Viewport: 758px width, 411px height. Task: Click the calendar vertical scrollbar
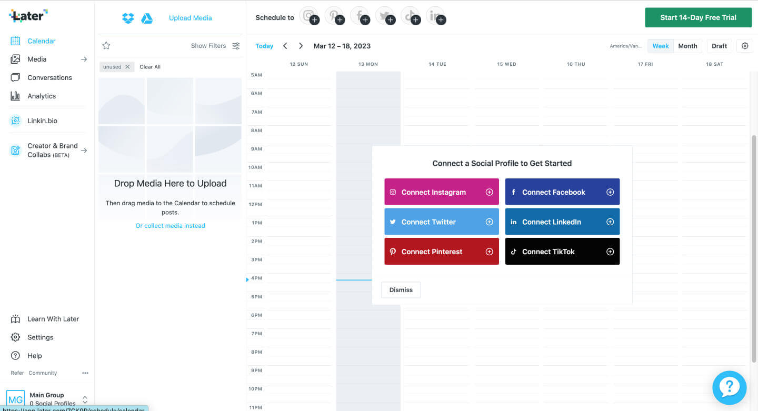pyautogui.click(x=754, y=247)
